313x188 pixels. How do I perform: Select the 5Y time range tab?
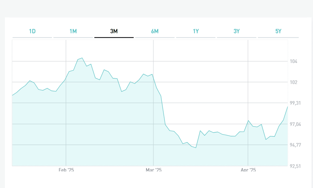click(278, 31)
